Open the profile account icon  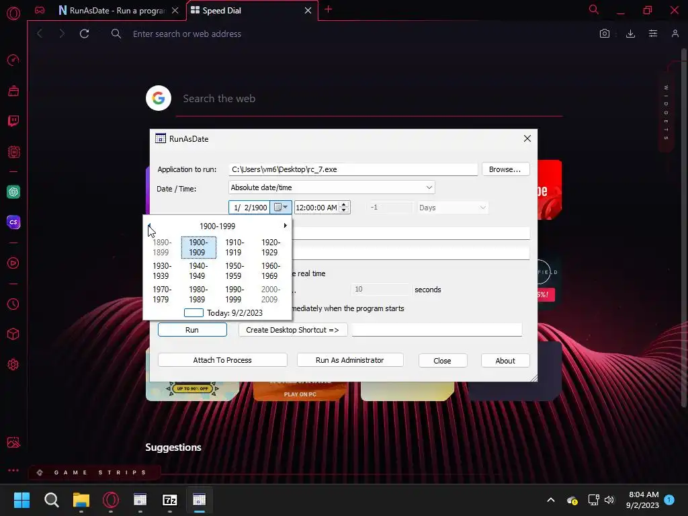click(675, 34)
